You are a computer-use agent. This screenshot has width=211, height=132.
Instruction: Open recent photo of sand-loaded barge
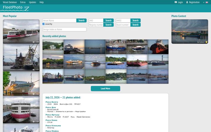point(116,62)
